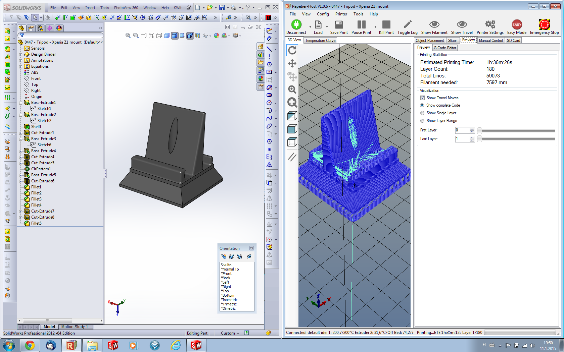Click Windows Start button

[x=9, y=345]
